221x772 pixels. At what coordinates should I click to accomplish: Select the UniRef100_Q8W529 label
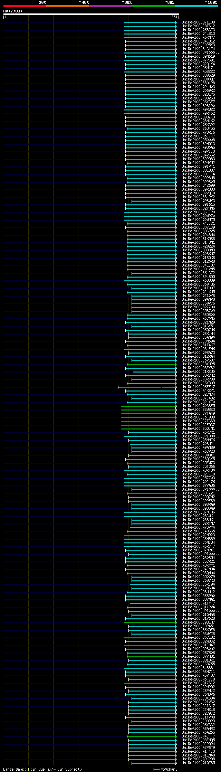[198, 75]
